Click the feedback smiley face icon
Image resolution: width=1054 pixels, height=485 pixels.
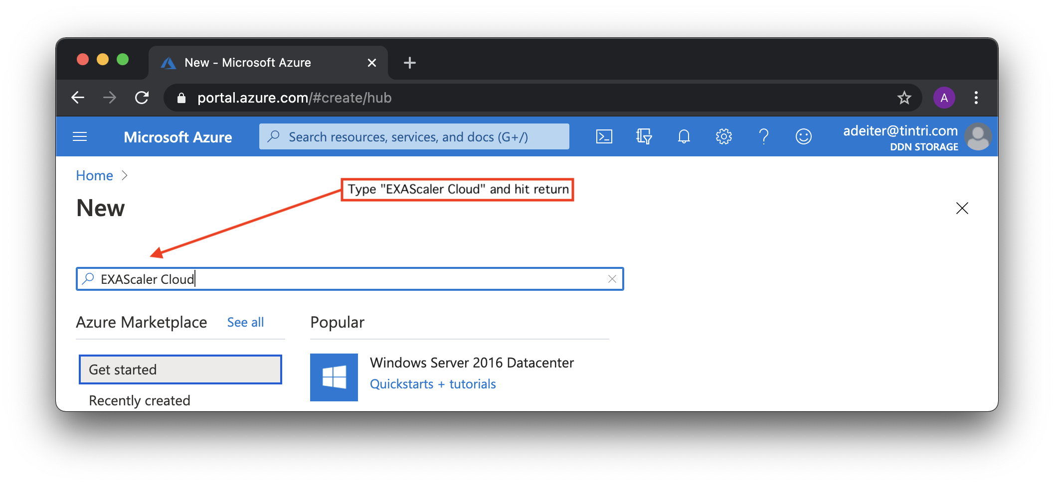[x=803, y=136]
